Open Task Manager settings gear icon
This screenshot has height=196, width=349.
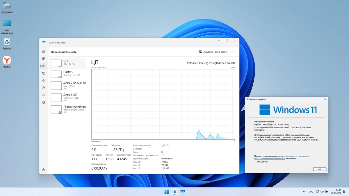(x=44, y=170)
